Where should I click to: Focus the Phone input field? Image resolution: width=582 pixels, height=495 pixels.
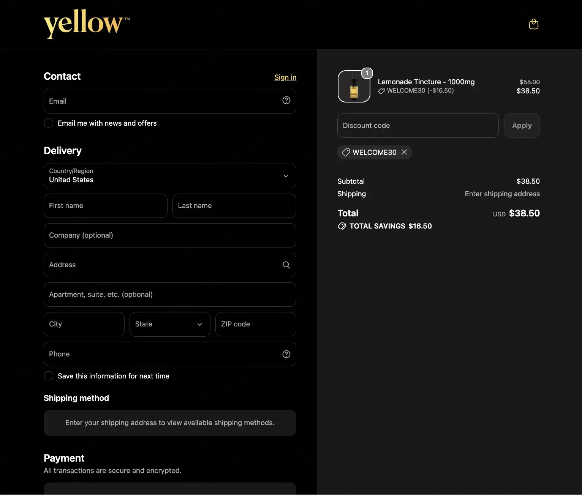170,354
